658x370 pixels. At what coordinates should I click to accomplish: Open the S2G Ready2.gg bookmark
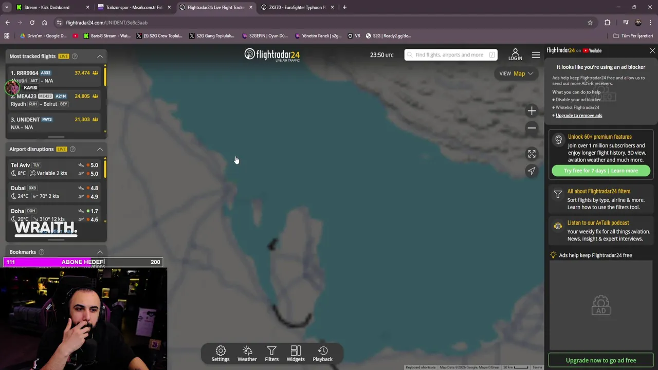[389, 36]
